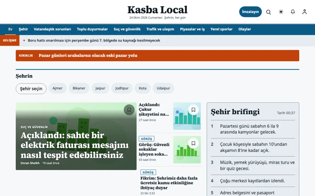Screen dimensions: 315x196
Task: Open Görüş: Güvenli sokaklar headline
Action: pyautogui.click(x=154, y=149)
